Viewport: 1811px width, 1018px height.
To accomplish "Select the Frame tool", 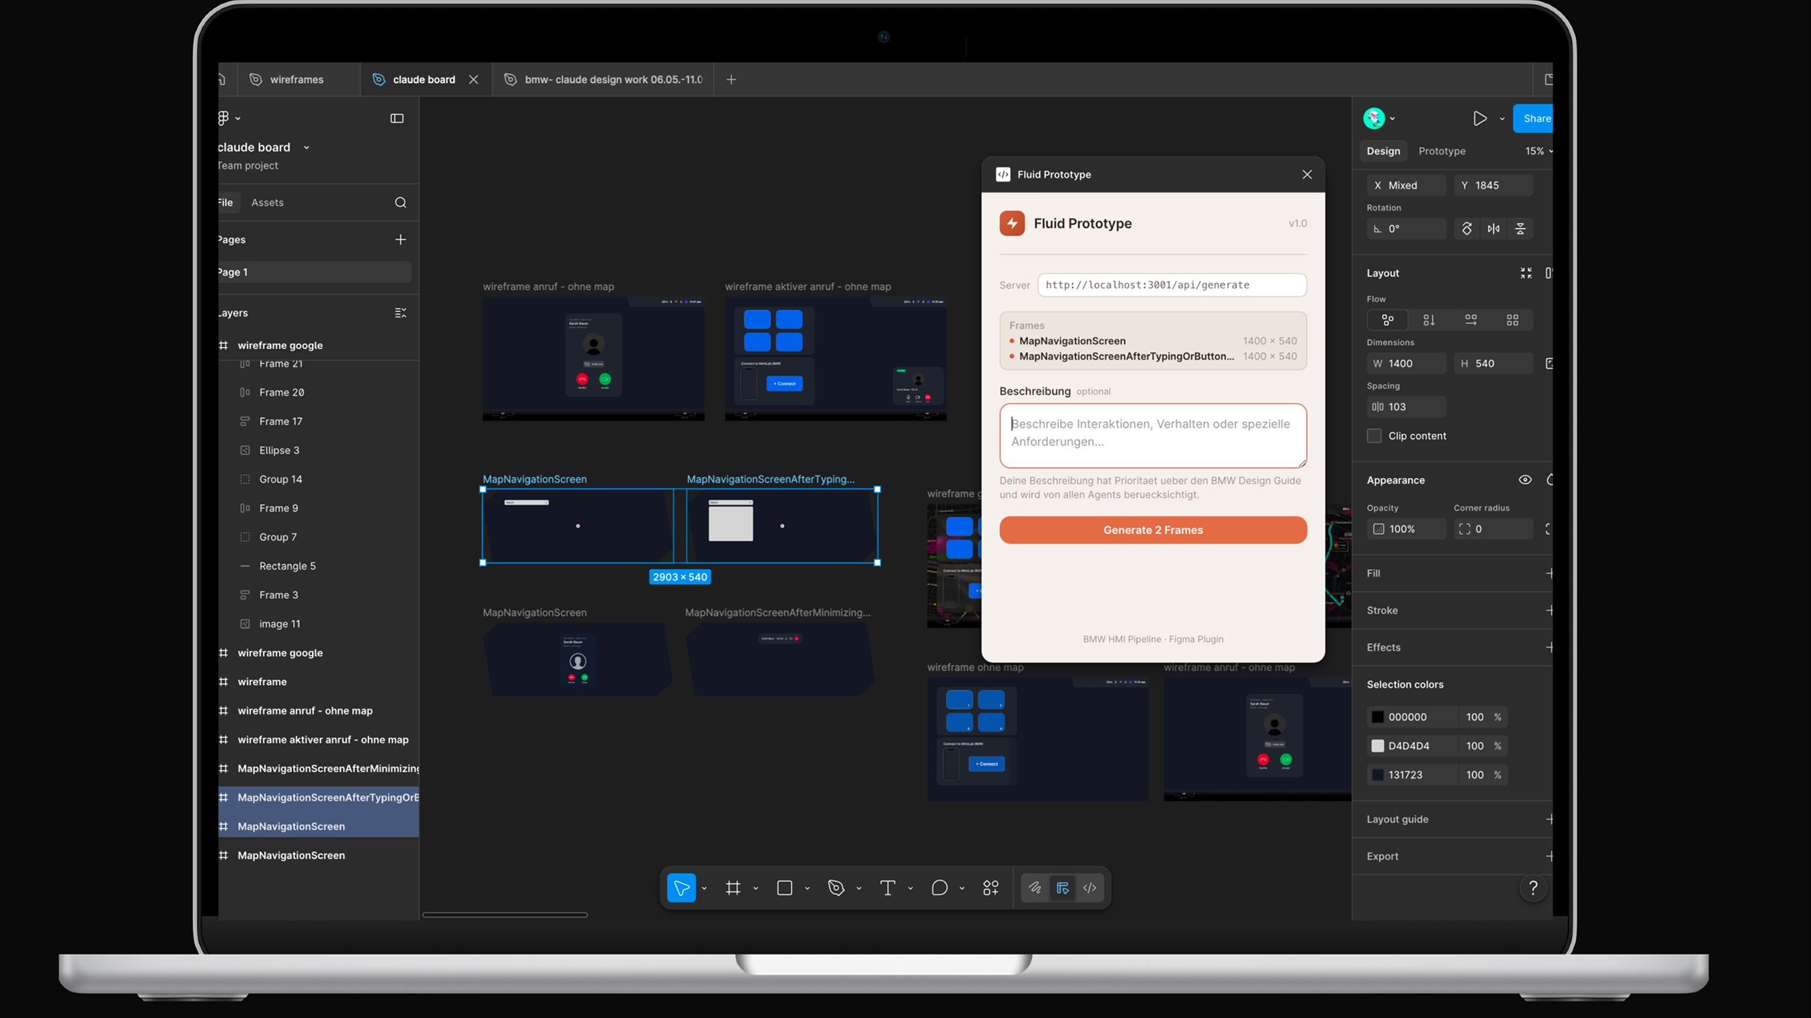I will pos(733,888).
